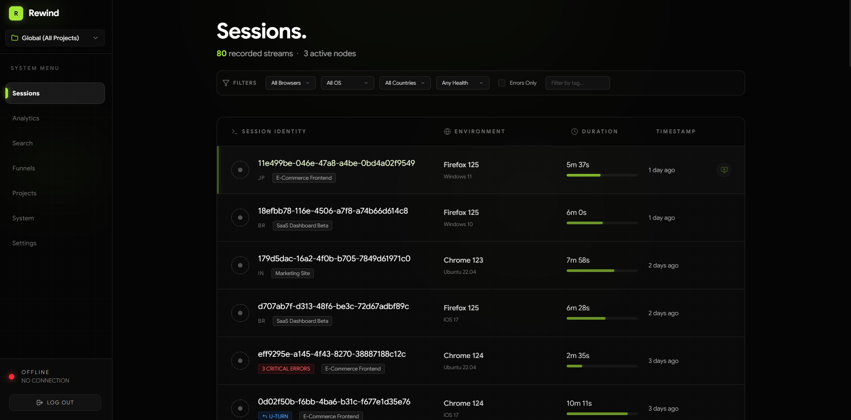Open session 0d02f50b-f6bb-4ba6-b31c-f677e1d35e76
This screenshot has height=420, width=851.
(x=334, y=402)
